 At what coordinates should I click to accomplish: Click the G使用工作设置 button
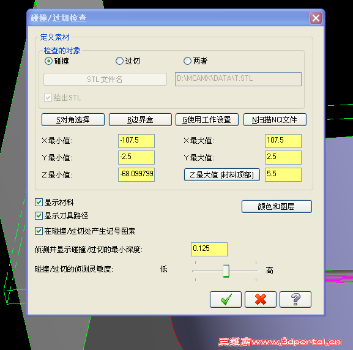tap(207, 119)
